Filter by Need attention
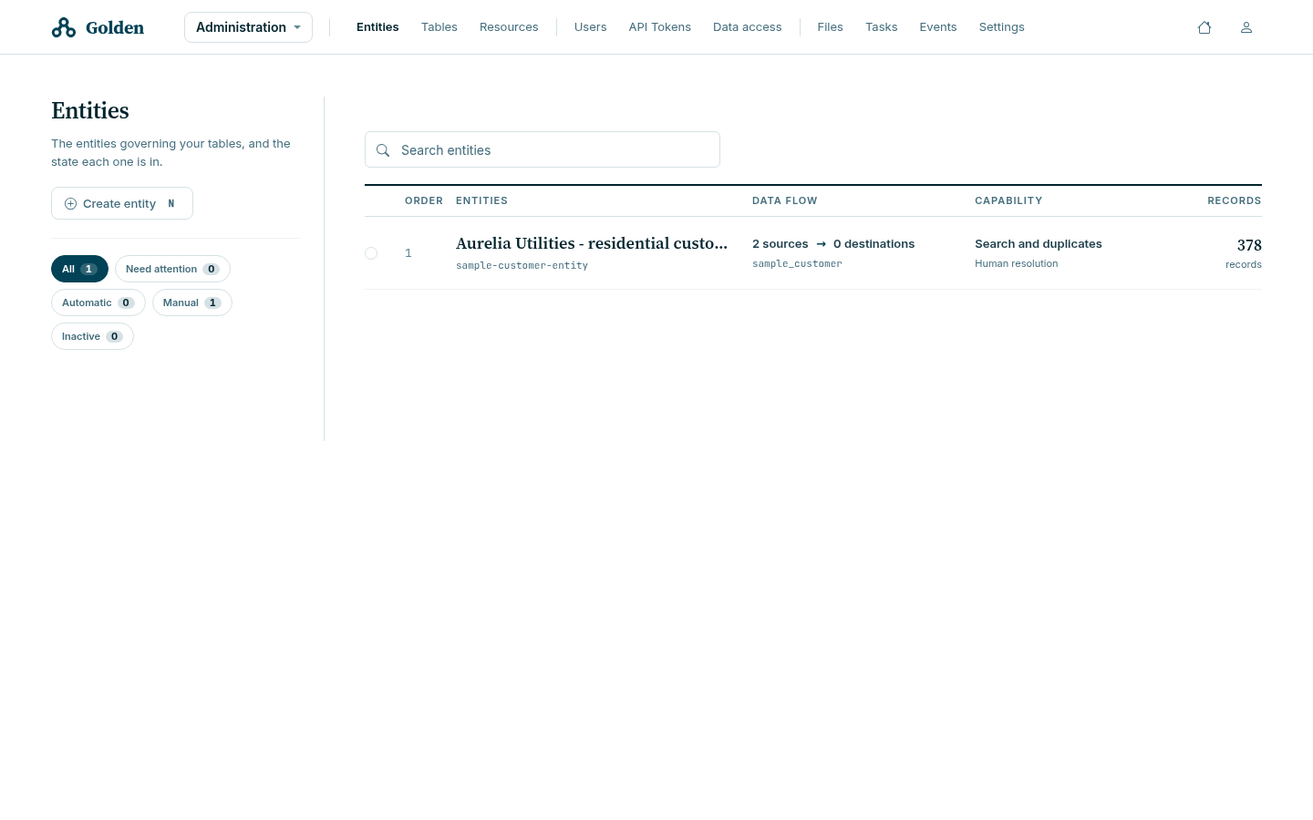Image resolution: width=1313 pixels, height=820 pixels. point(172,269)
